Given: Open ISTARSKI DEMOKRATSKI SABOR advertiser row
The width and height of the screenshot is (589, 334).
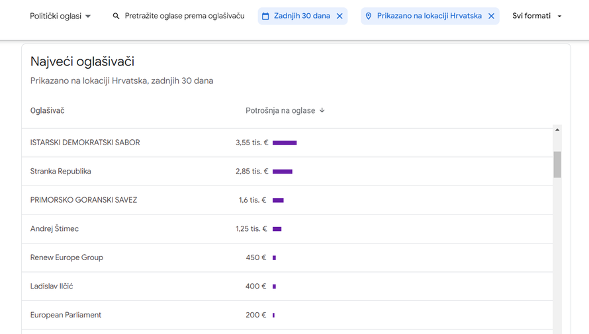Looking at the screenshot, I should click(85, 143).
